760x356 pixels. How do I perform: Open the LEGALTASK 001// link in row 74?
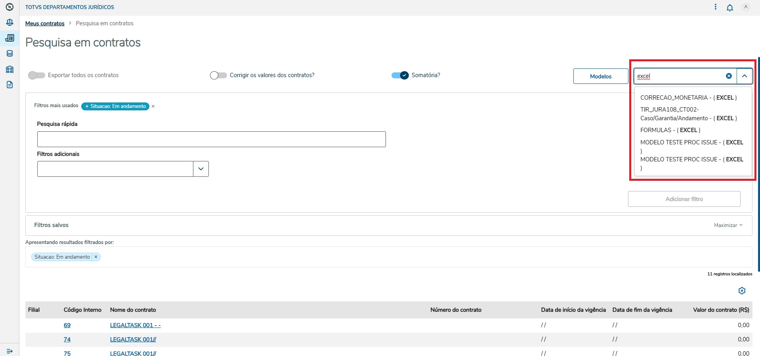(x=133, y=339)
